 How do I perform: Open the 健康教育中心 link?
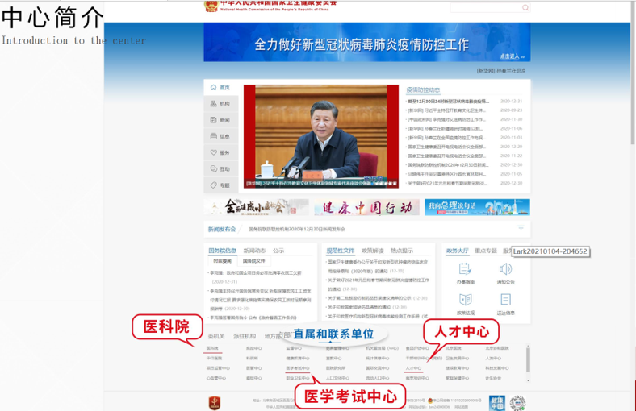pos(298,358)
